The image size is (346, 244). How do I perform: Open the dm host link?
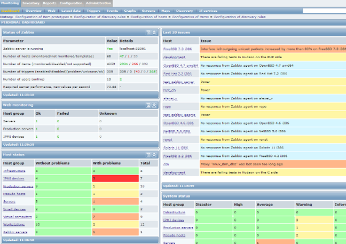(x=166, y=164)
